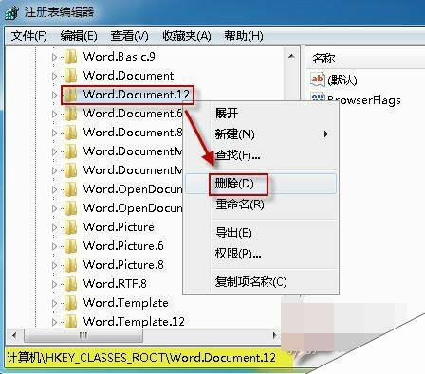This screenshot has height=374, width=425.
Task: Click the Registry Editor title bar icon
Action: click(x=12, y=12)
